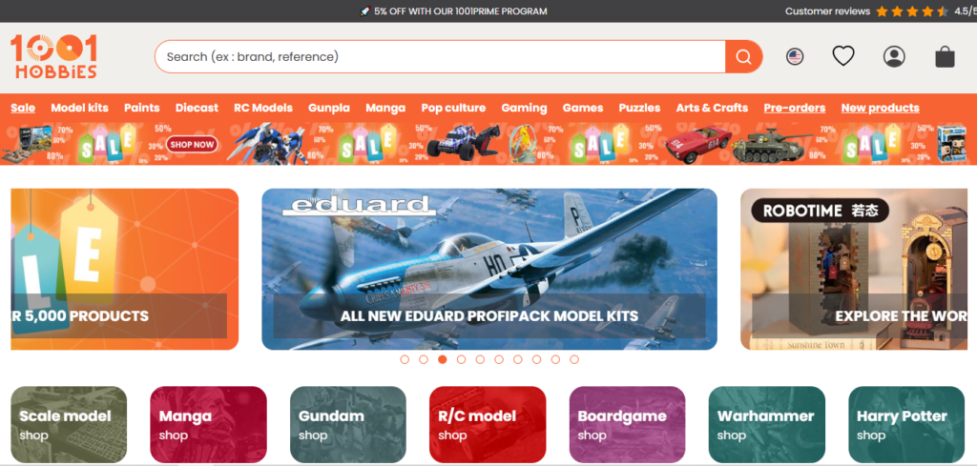This screenshot has width=977, height=466.
Task: Click the Pre-orders link
Action: pyautogui.click(x=795, y=108)
